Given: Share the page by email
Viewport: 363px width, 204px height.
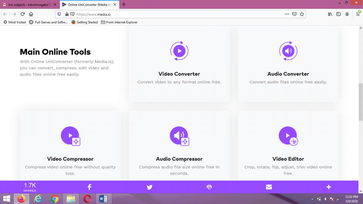Looking at the screenshot, I should [269, 187].
